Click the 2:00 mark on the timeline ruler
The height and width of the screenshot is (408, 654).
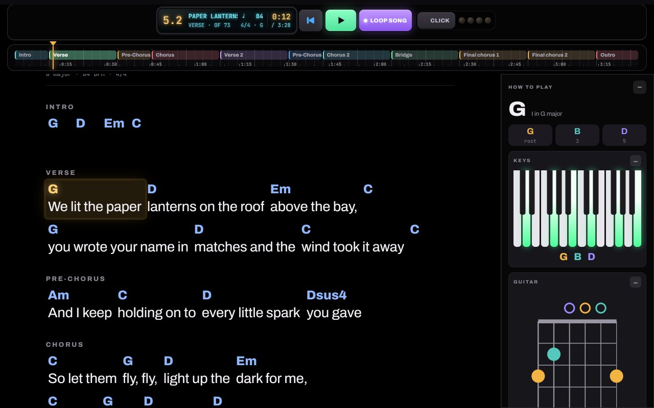pyautogui.click(x=381, y=65)
